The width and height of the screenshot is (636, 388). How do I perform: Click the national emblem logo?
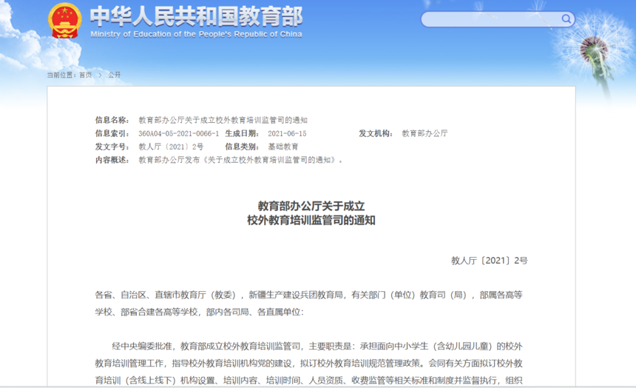click(64, 21)
